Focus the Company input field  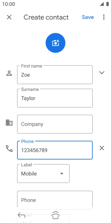click(55, 124)
